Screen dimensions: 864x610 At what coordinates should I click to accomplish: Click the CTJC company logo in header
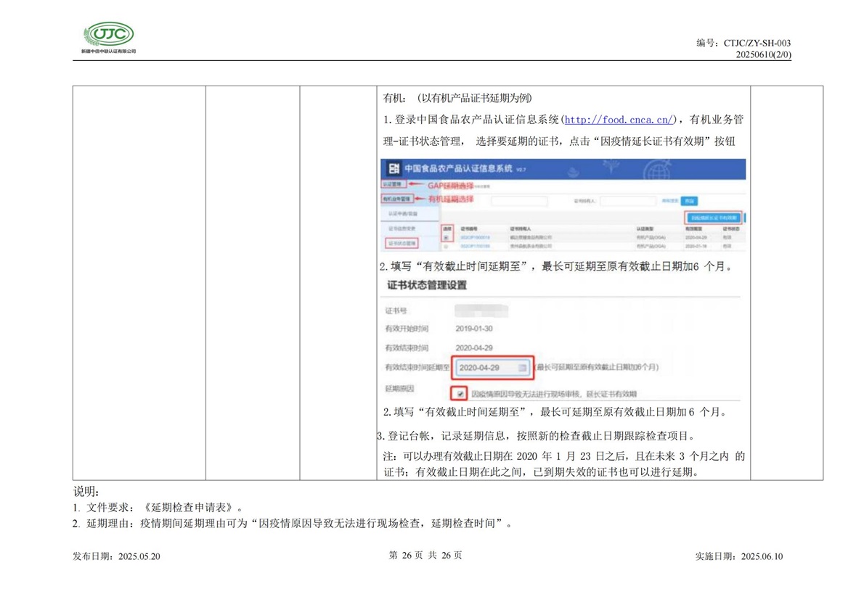pyautogui.click(x=109, y=38)
